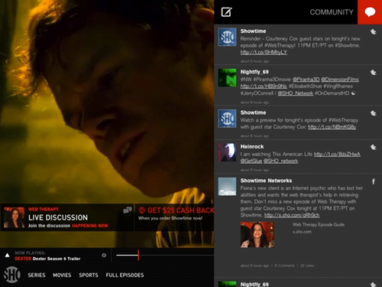Select the Community header tab
This screenshot has width=382, height=287.
tap(332, 12)
